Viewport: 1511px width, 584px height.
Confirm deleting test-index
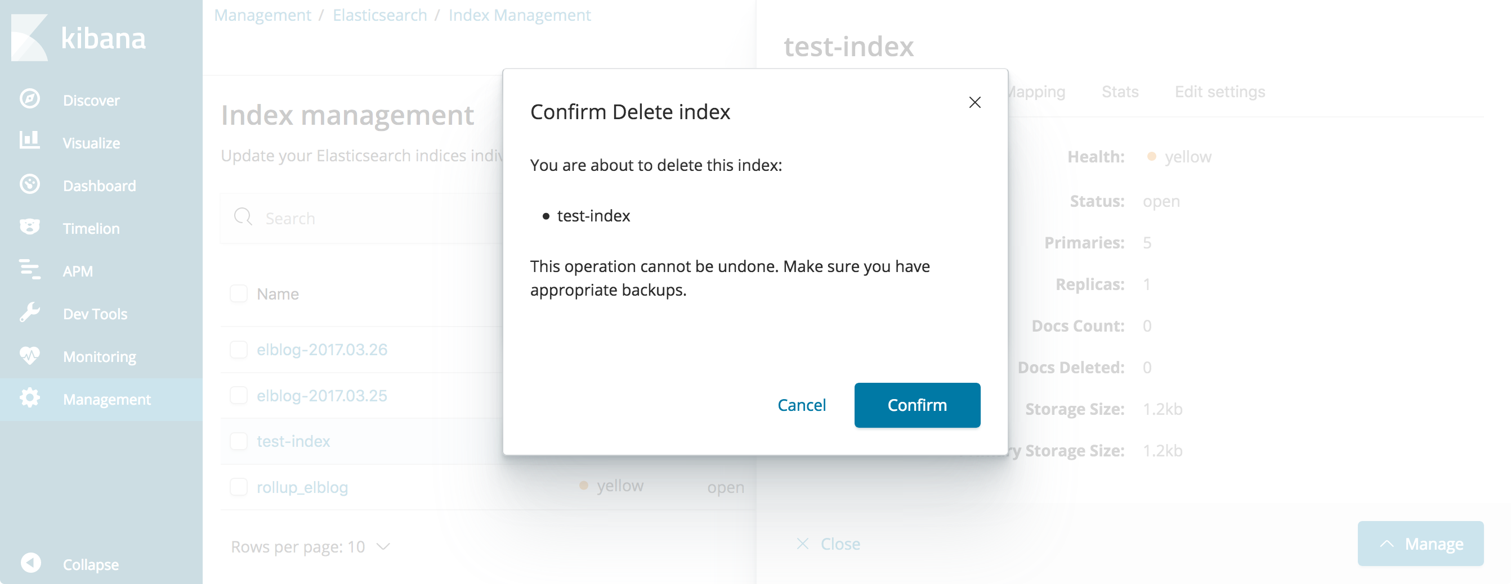(917, 405)
